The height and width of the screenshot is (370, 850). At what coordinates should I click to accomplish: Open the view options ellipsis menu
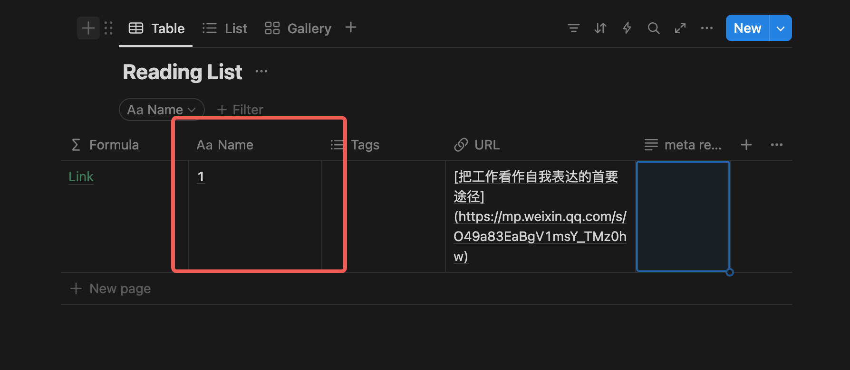pyautogui.click(x=707, y=28)
